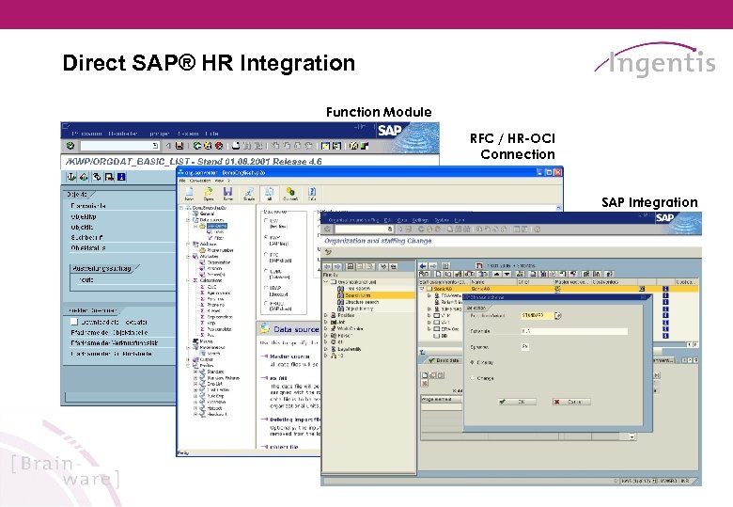Open Connection menu in connection tool
Viewport: 733px width, 507px height.
coord(200,181)
